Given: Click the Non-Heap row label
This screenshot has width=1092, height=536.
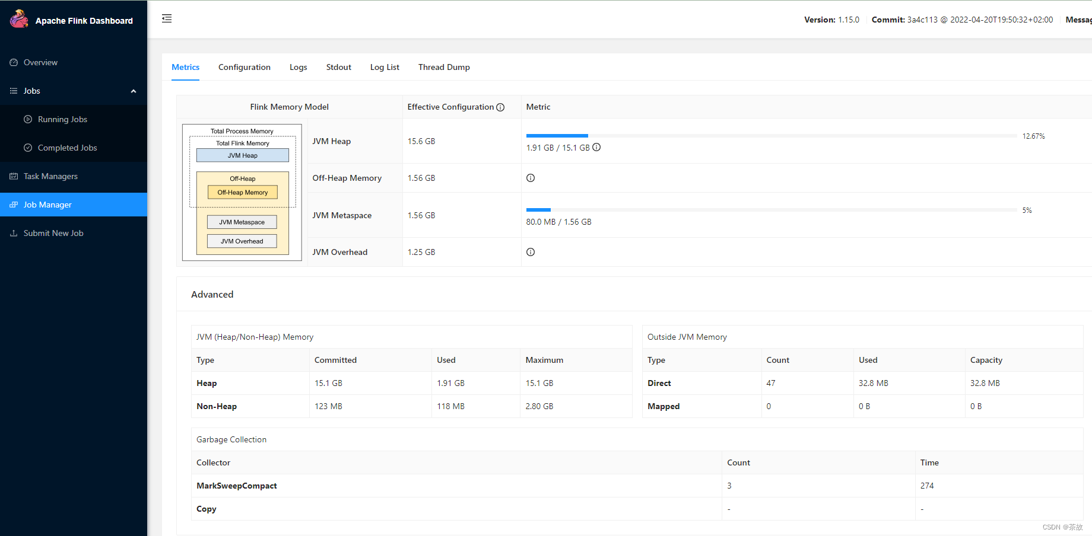Looking at the screenshot, I should click(217, 406).
